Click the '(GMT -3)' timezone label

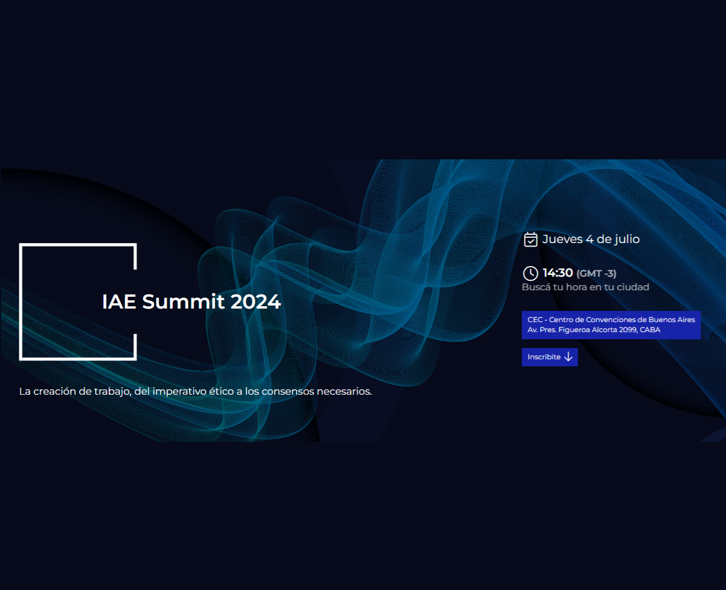pyautogui.click(x=596, y=274)
